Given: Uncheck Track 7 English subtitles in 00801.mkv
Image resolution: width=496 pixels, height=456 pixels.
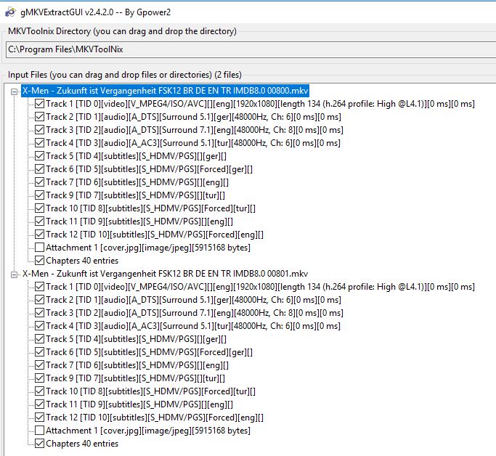Looking at the screenshot, I should click(39, 365).
